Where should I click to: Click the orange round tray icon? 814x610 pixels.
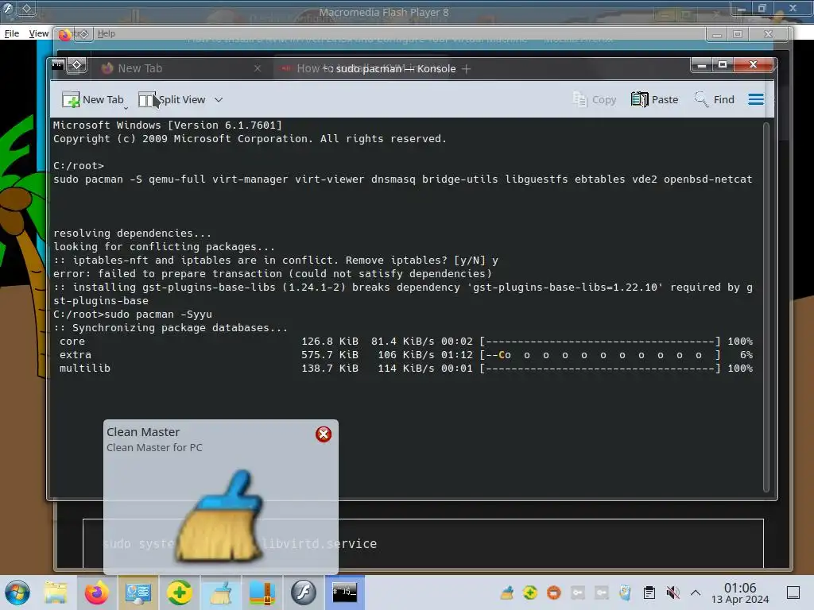click(554, 592)
